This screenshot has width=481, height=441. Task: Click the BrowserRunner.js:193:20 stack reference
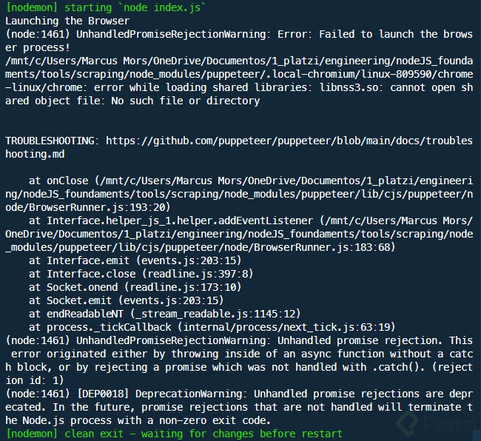tap(99, 207)
